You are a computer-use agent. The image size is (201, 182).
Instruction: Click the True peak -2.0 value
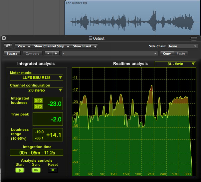click(x=56, y=119)
